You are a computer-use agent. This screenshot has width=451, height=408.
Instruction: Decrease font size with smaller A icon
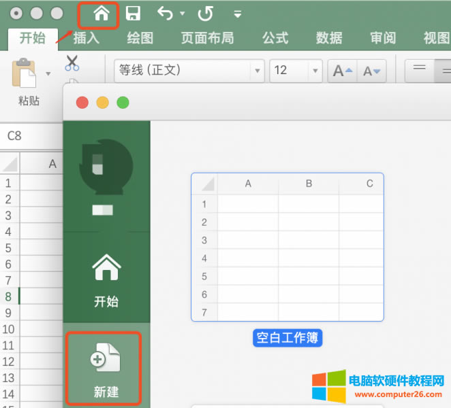click(x=373, y=71)
